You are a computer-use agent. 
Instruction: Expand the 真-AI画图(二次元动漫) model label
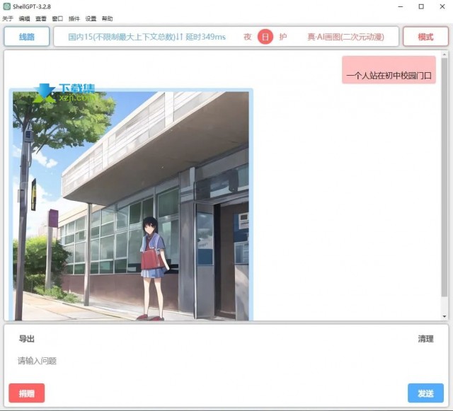click(x=345, y=37)
